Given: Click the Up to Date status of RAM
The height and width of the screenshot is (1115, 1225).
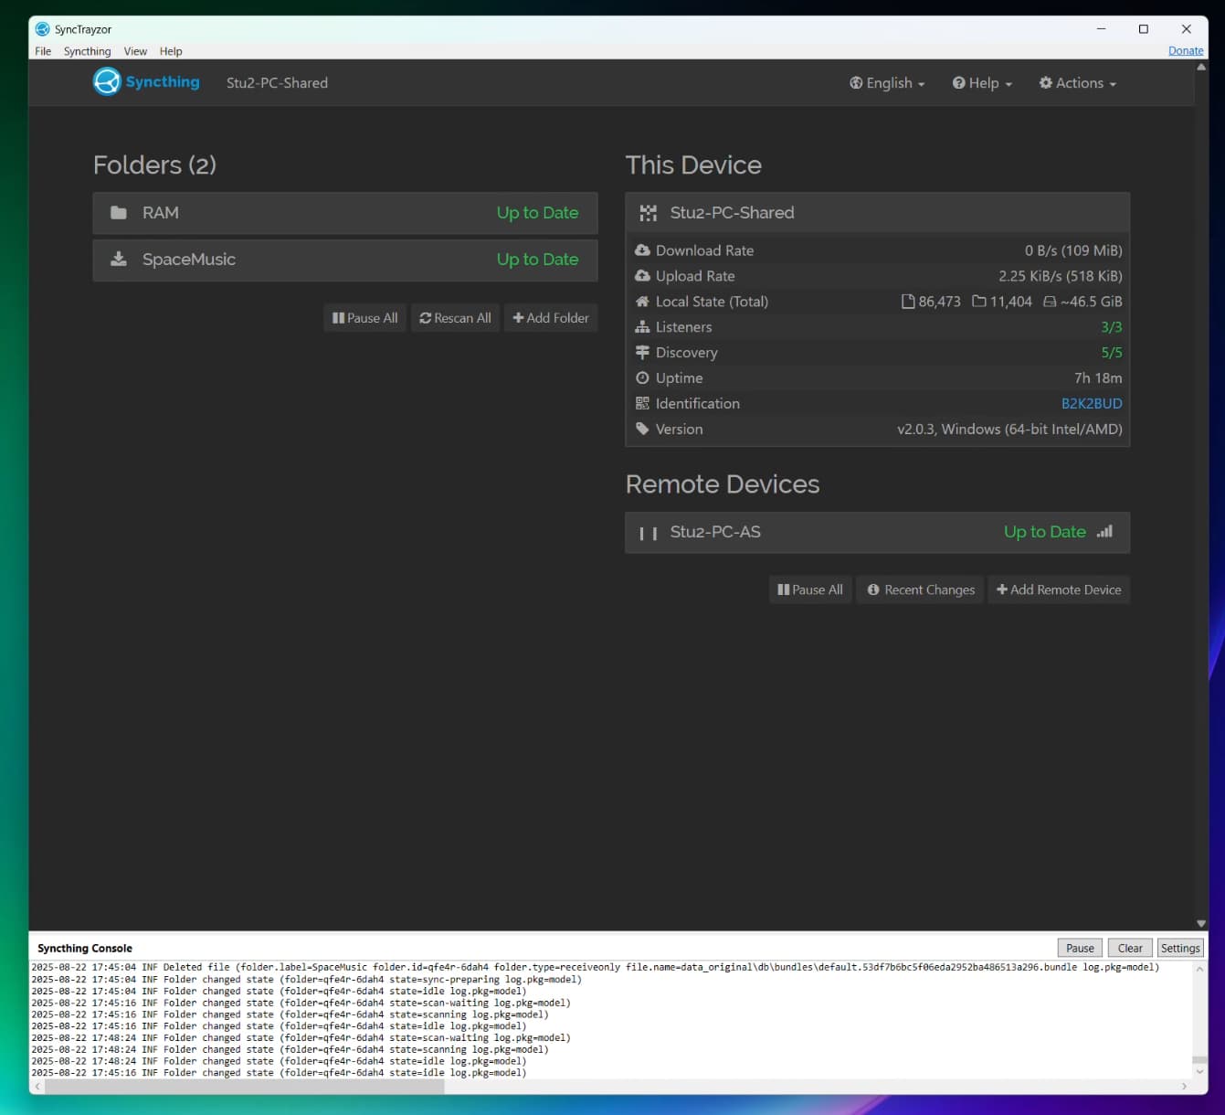Looking at the screenshot, I should (x=537, y=213).
